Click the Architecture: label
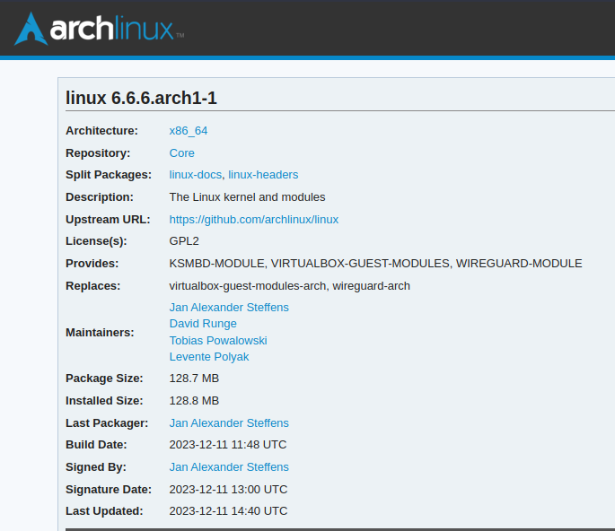 [101, 130]
